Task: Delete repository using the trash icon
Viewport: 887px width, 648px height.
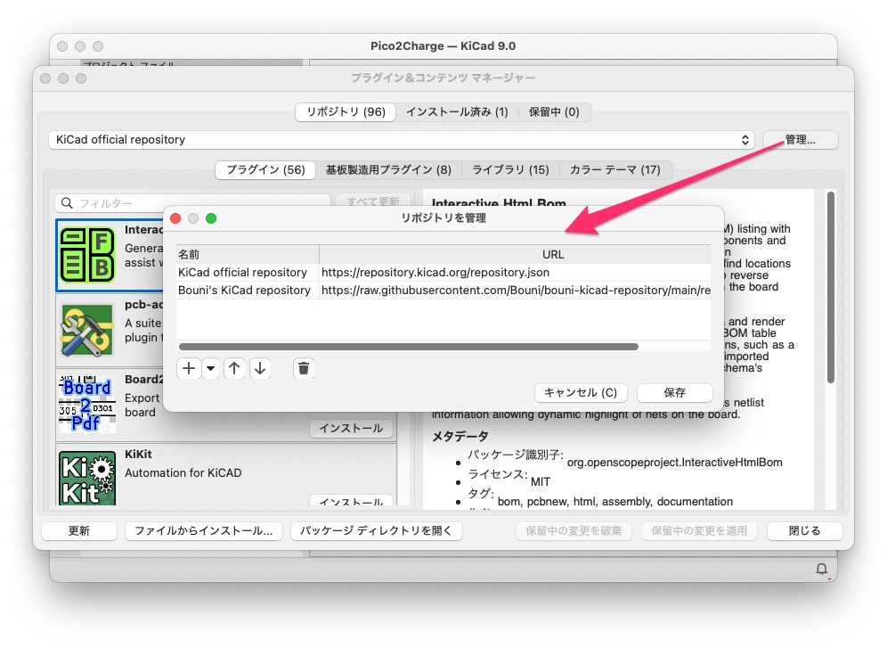Action: coord(304,368)
